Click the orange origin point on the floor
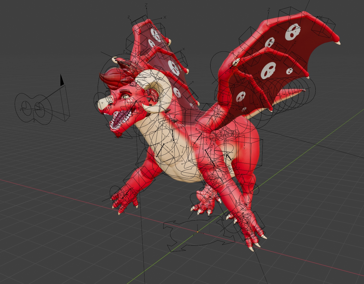 point(197,232)
